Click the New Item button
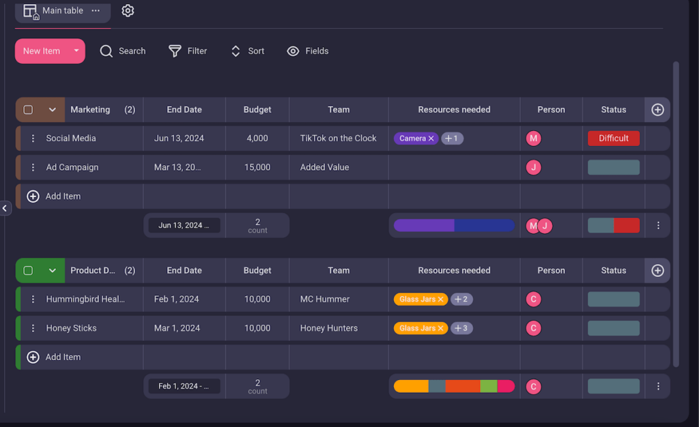 [x=42, y=50]
